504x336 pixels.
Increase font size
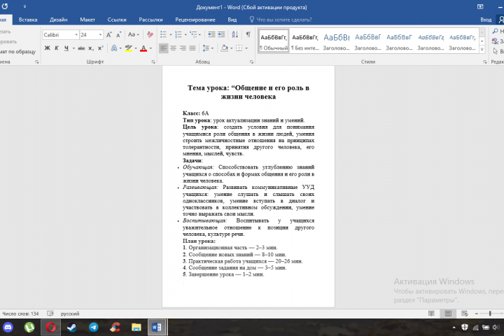click(109, 35)
